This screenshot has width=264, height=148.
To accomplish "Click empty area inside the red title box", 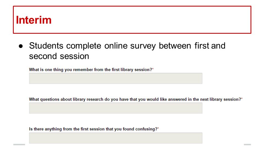I will (x=152, y=20).
